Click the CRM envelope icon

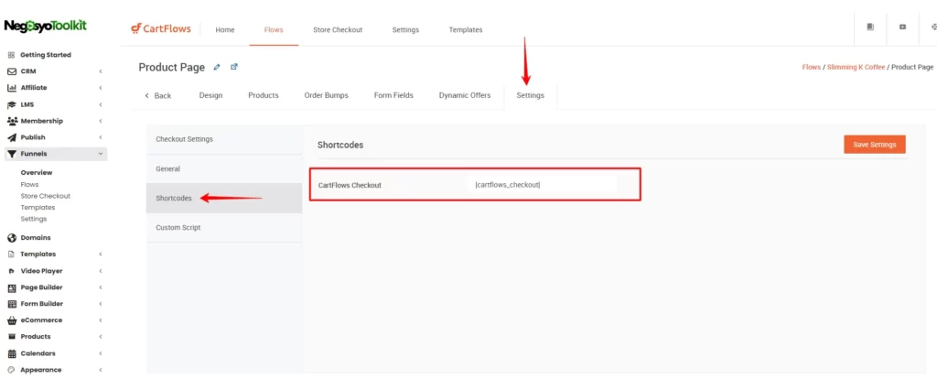coord(11,71)
